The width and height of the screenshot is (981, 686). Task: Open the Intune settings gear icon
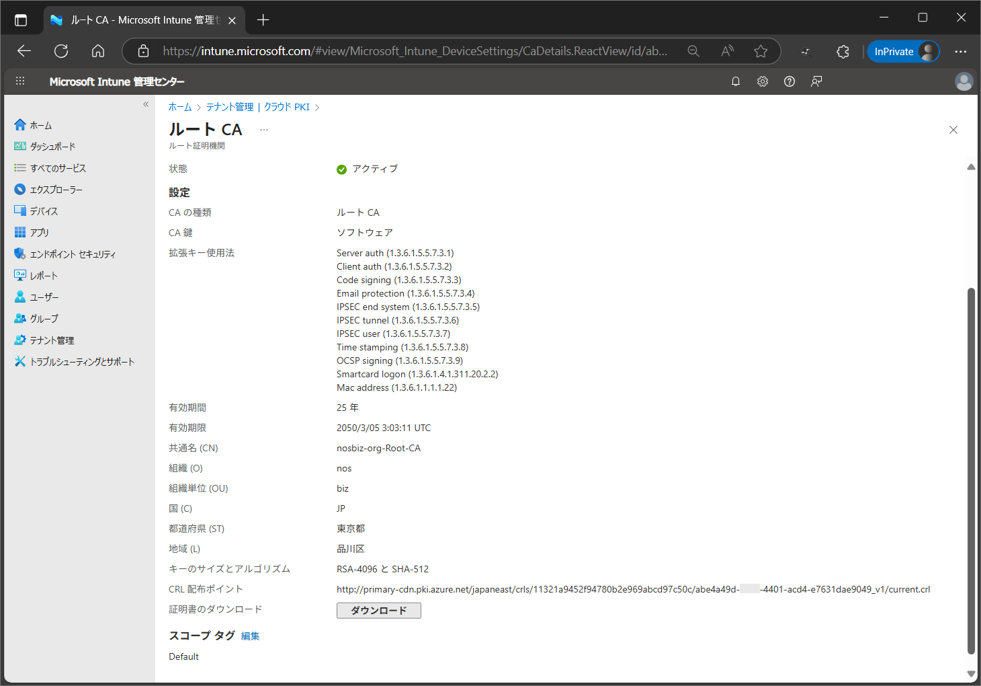[763, 81]
